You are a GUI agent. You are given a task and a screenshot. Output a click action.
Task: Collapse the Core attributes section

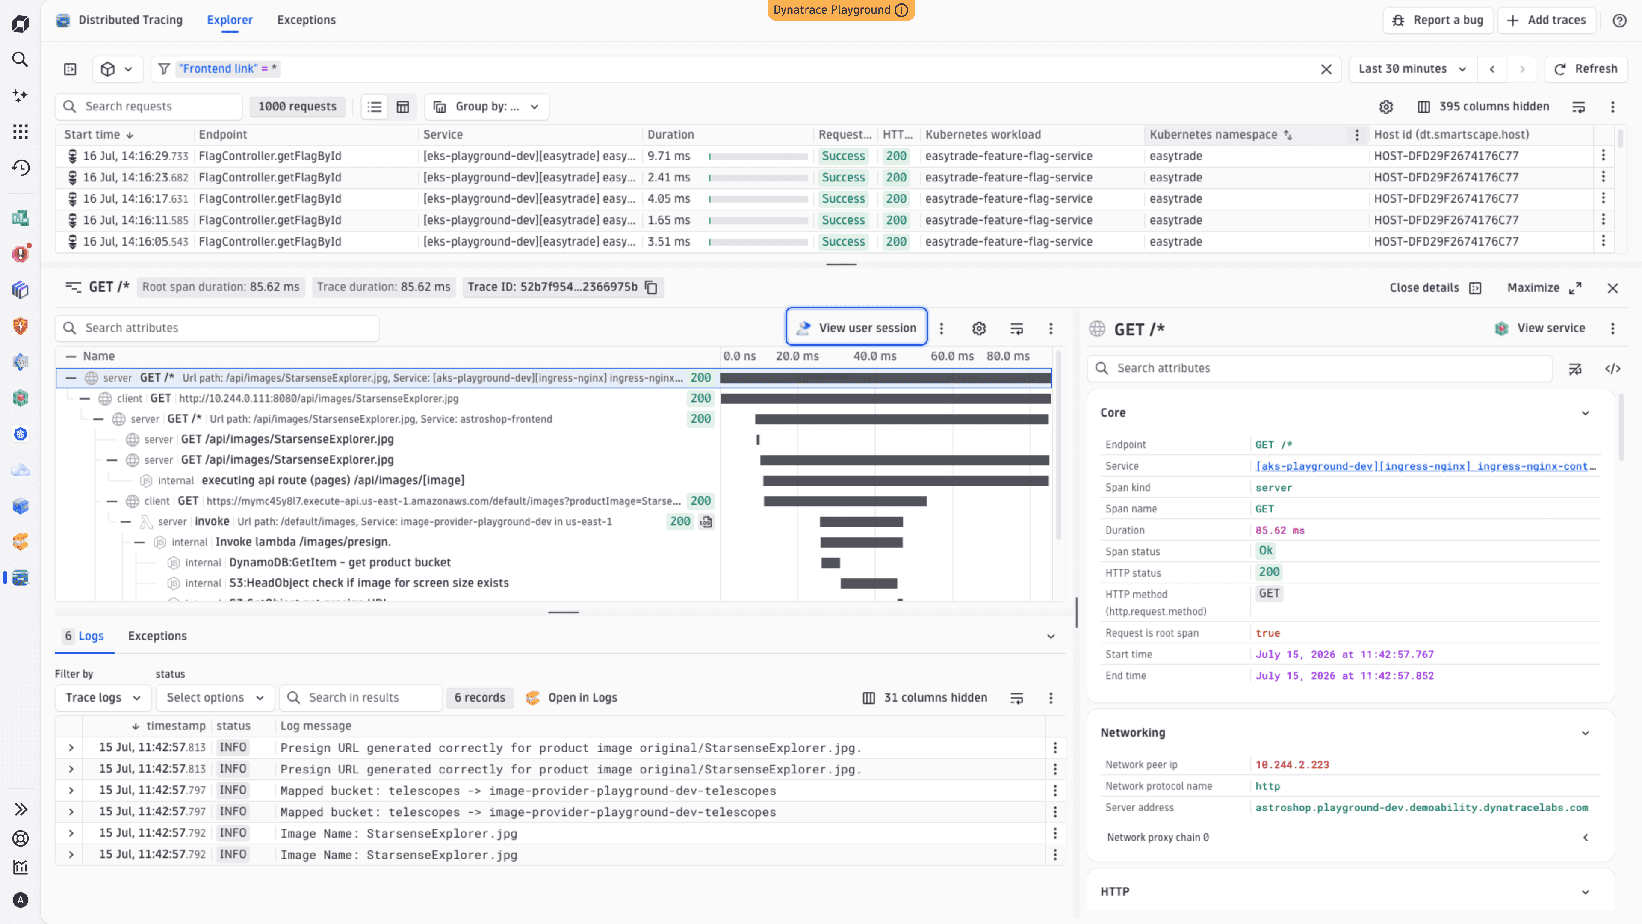click(1585, 412)
